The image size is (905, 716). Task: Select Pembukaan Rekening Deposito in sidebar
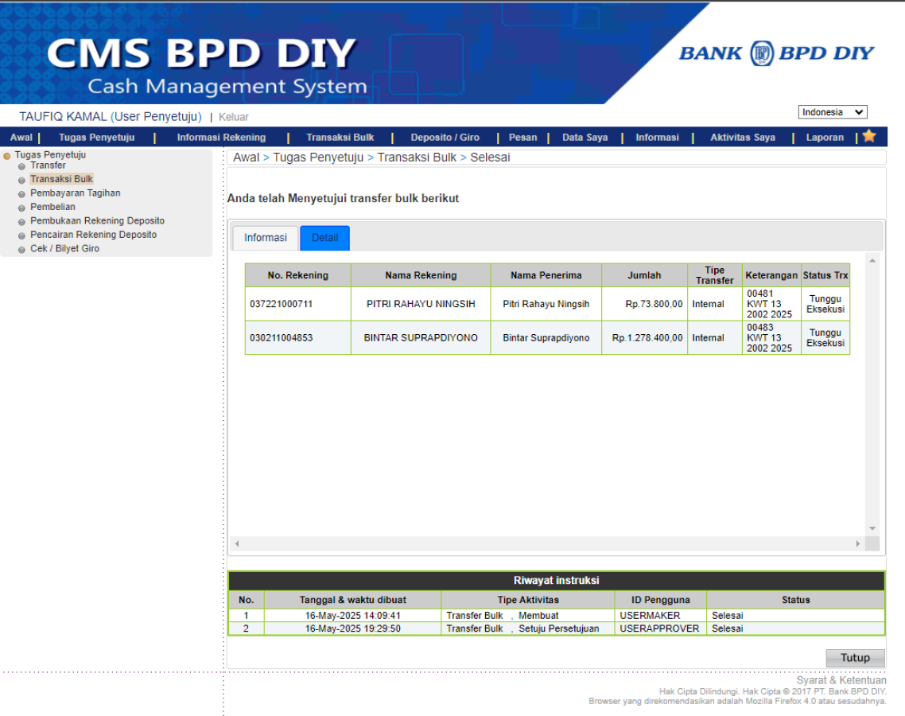point(98,220)
